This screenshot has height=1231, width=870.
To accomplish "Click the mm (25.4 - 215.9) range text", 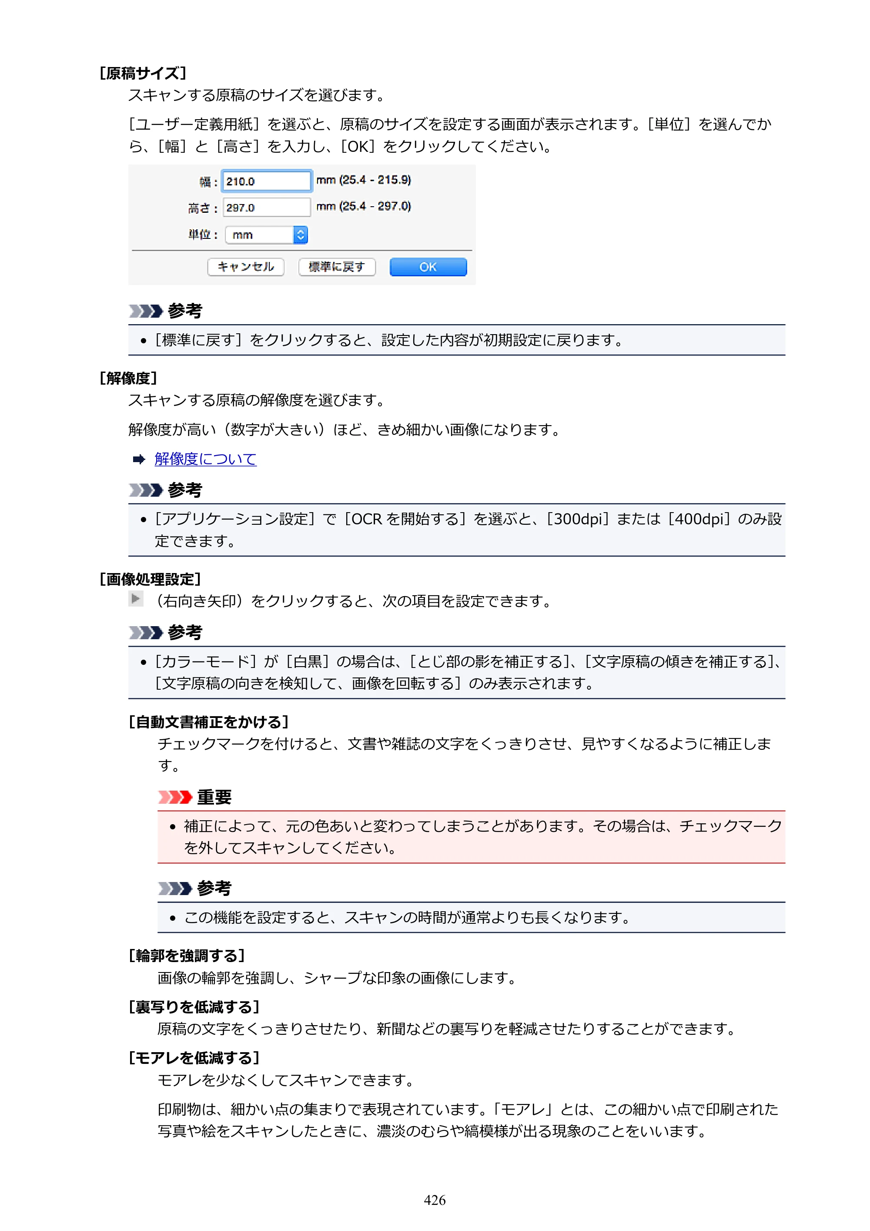I will [x=363, y=180].
